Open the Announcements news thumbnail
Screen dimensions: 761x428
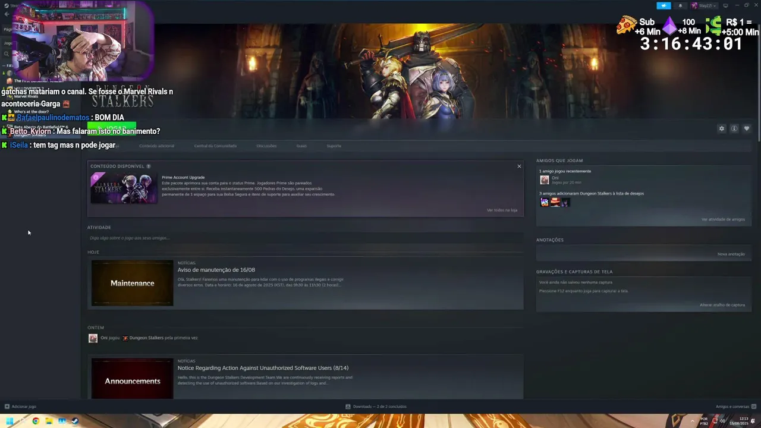(132, 379)
